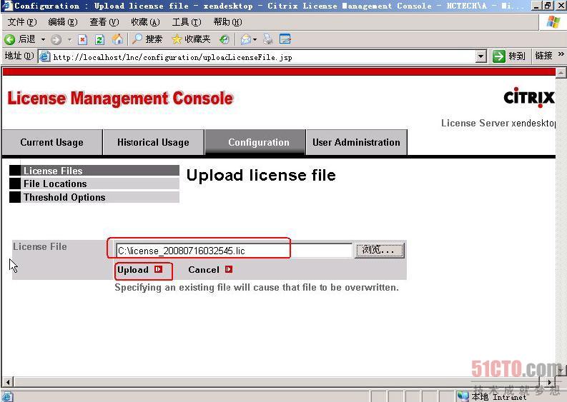Open Threshold Options sidebar item
This screenshot has width=567, height=402.
click(x=94, y=197)
